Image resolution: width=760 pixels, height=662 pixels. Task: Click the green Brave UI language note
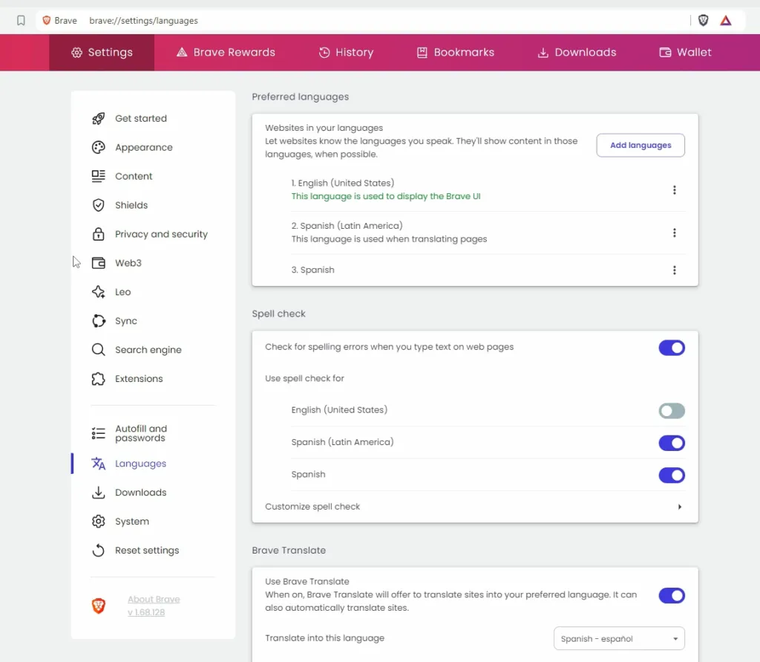[386, 196]
